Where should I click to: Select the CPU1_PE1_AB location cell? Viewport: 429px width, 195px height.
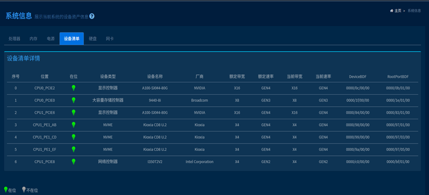click(45, 125)
